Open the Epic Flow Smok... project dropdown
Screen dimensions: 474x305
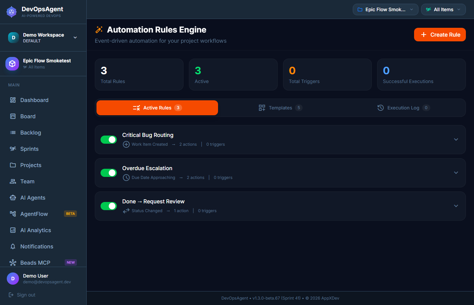pyautogui.click(x=385, y=9)
